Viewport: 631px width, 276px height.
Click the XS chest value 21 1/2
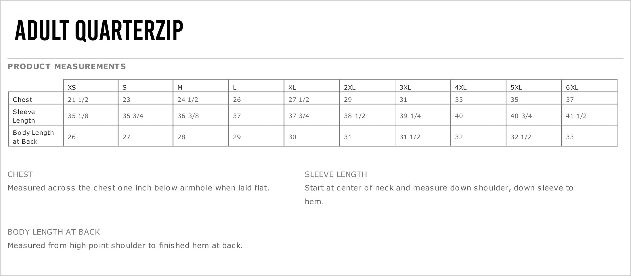pos(78,100)
